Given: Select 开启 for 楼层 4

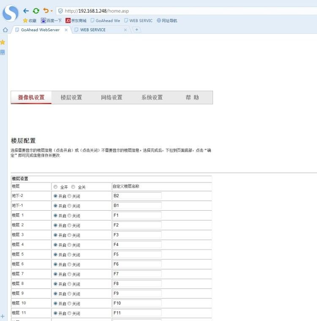Looking at the screenshot, I should [55, 245].
